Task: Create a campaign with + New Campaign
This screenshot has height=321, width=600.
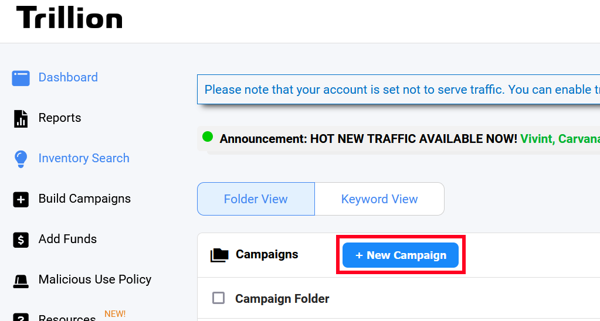Action: click(400, 255)
